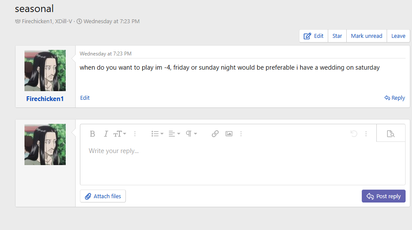The image size is (412, 230).
Task: Preview the reply draft
Action: point(391,134)
